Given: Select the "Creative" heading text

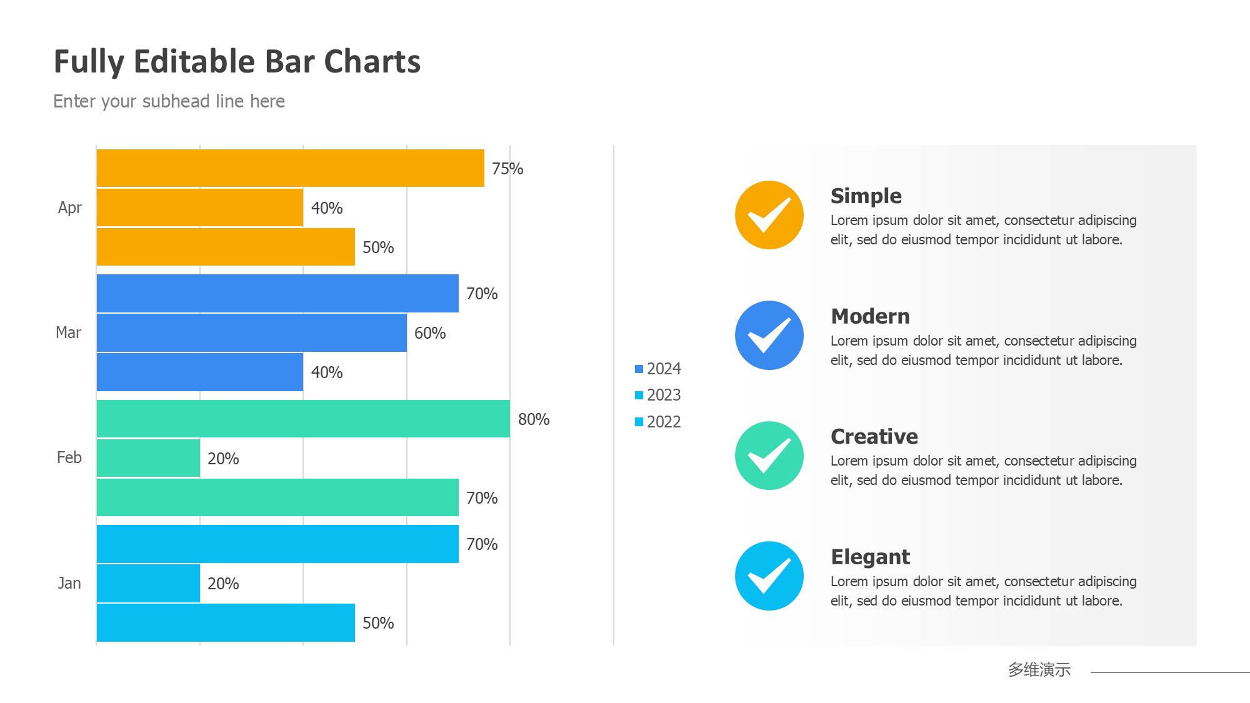Looking at the screenshot, I should tap(874, 437).
